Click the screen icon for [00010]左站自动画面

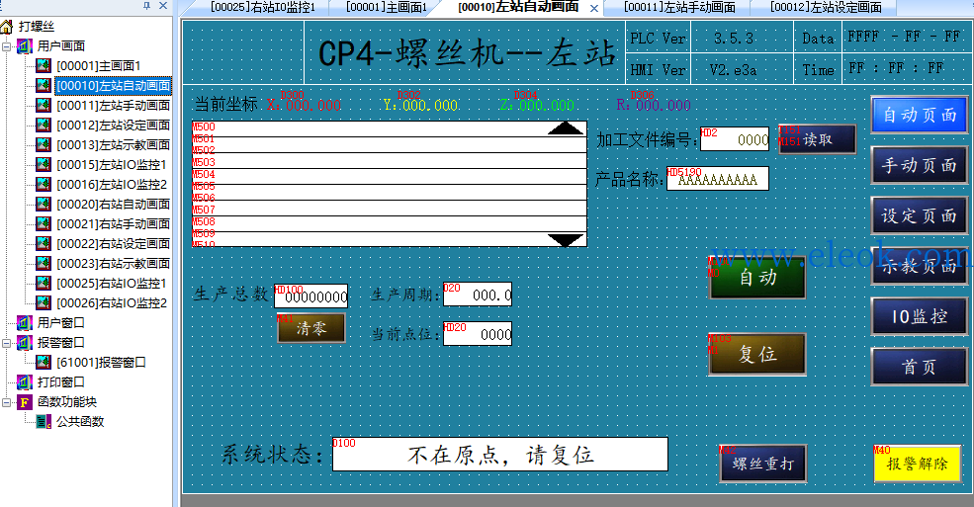tap(44, 85)
